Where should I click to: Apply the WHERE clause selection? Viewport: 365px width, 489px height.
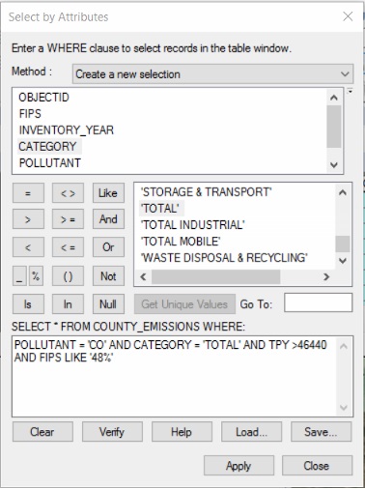coord(239,466)
